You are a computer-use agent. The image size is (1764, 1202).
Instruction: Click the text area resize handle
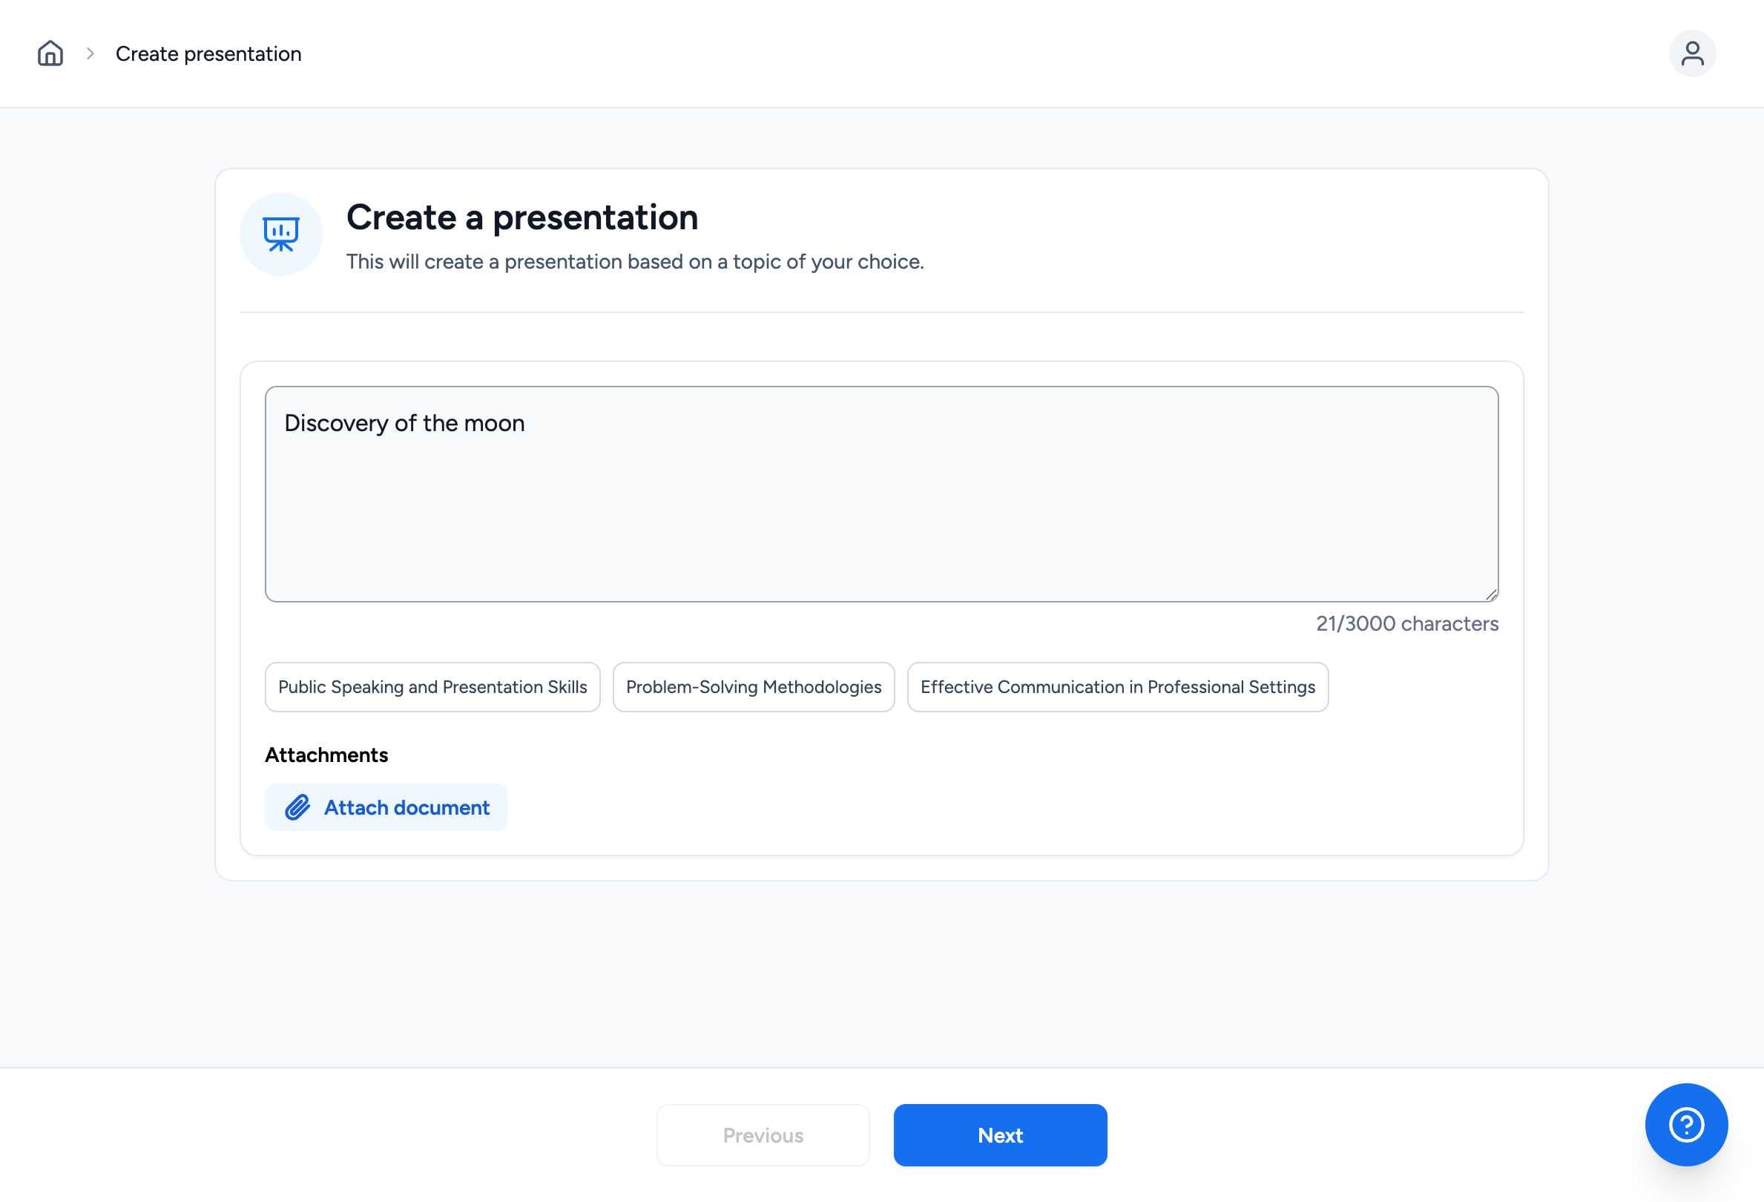click(1492, 594)
